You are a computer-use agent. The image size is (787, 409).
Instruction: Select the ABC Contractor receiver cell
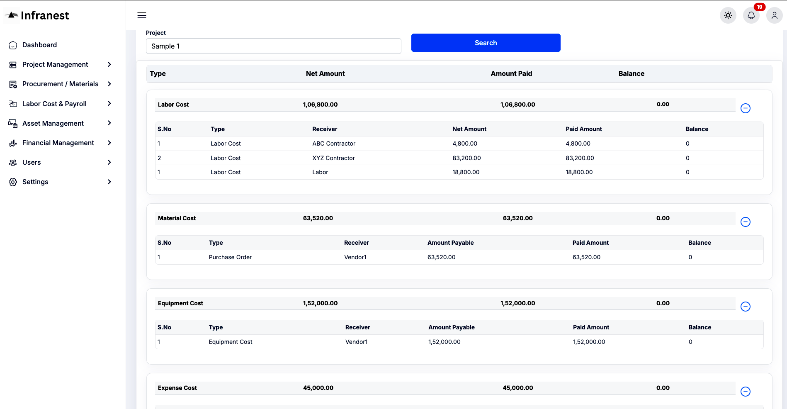334,144
